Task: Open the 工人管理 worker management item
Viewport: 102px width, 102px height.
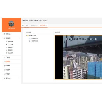Action: point(9,44)
